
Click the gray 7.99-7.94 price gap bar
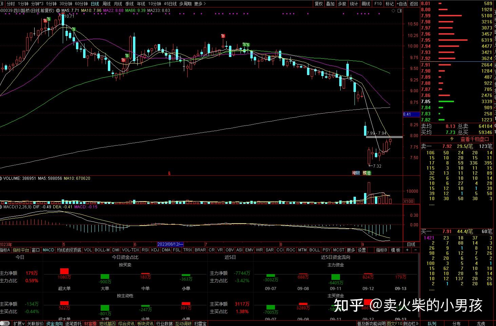(x=384, y=137)
